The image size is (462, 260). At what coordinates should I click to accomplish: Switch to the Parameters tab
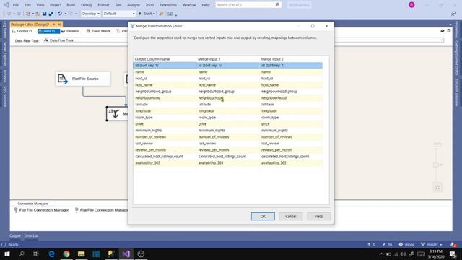71,31
